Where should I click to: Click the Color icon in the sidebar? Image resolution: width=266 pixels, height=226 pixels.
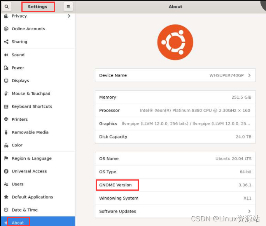6,145
